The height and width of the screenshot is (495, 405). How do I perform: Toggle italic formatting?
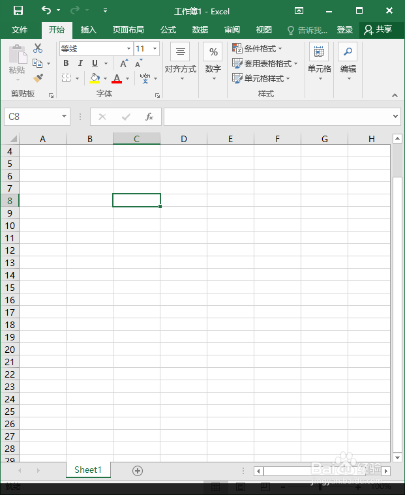[x=80, y=63]
